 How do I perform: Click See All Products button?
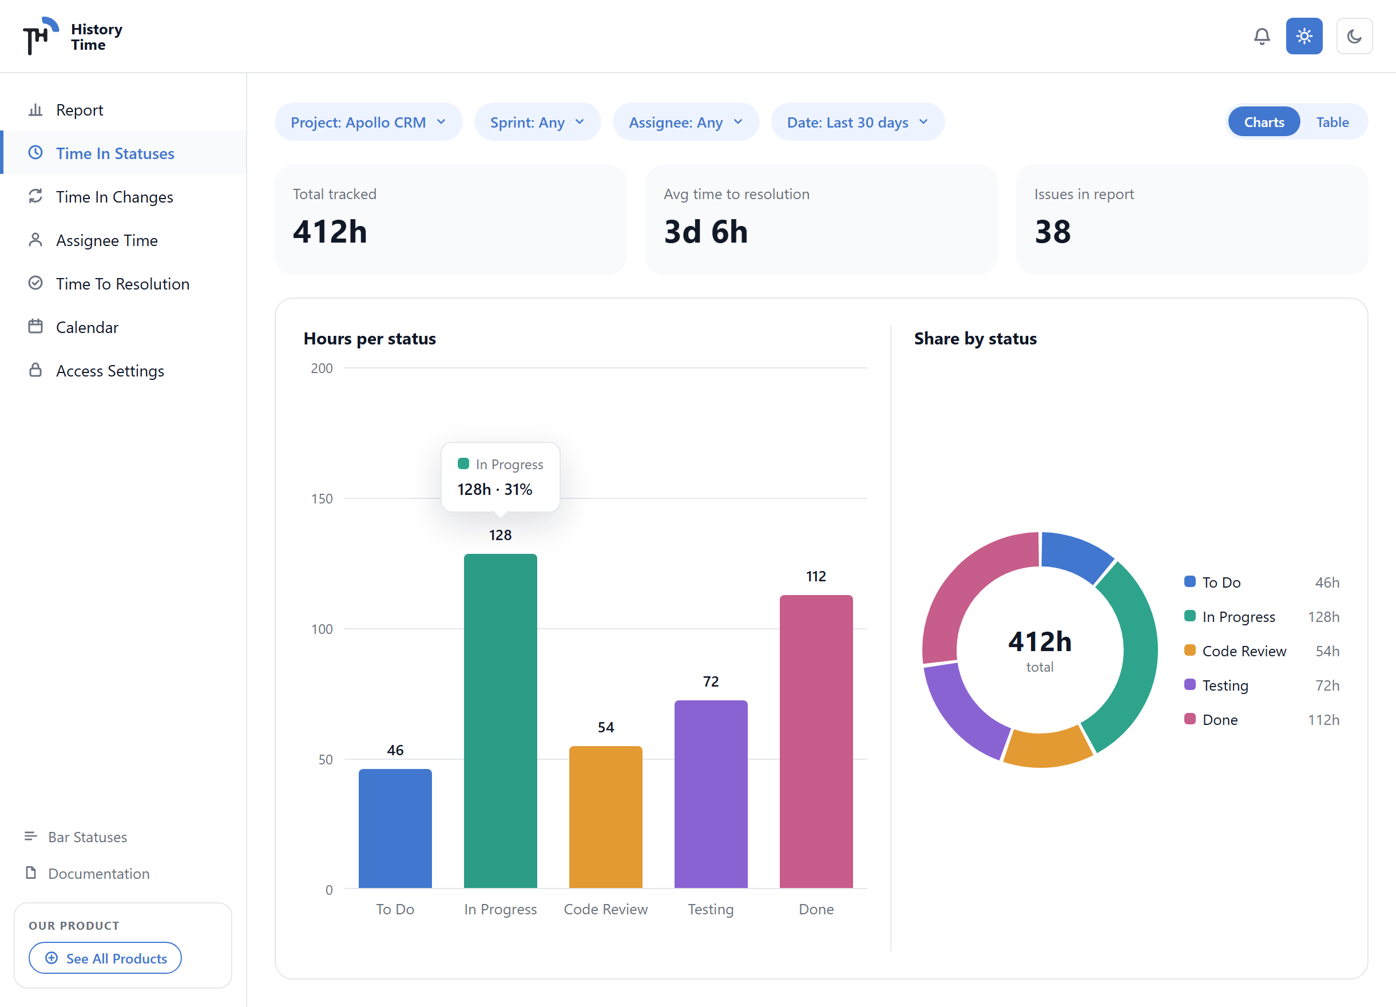[105, 958]
